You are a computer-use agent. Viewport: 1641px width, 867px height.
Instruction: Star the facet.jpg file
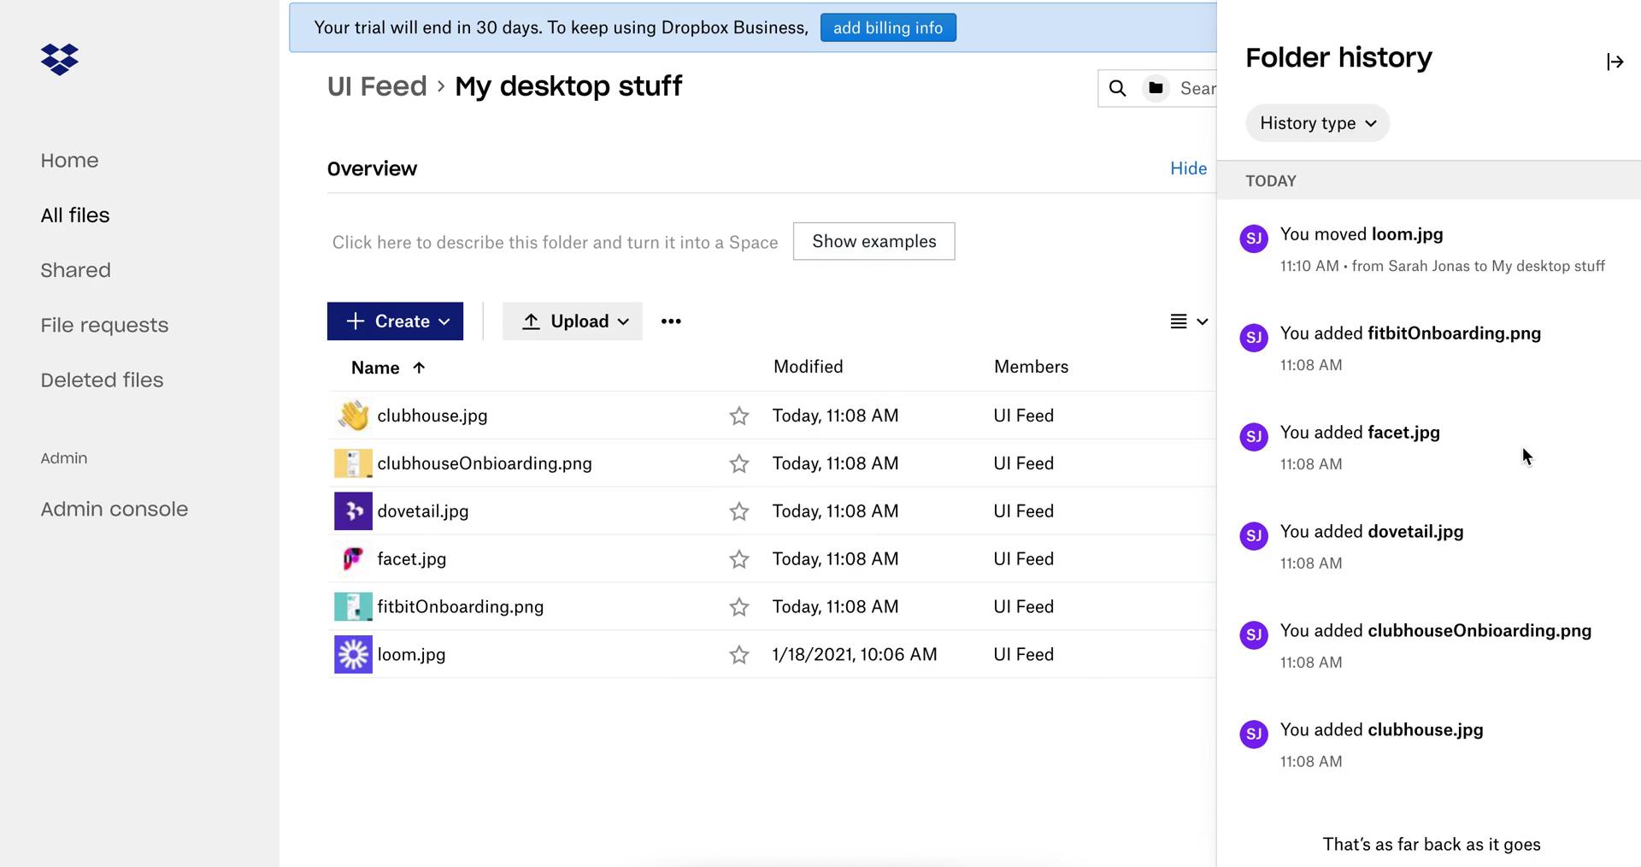[x=739, y=560]
